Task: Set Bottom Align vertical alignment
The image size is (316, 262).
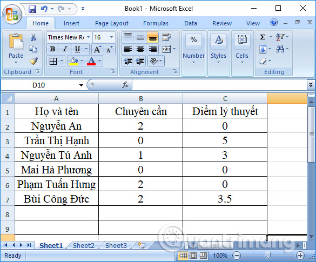Action: pos(153,37)
